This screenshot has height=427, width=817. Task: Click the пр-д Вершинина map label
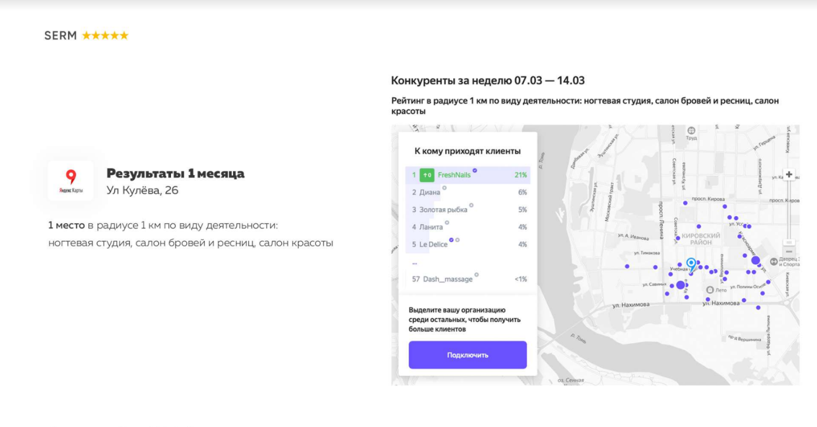coord(744,338)
